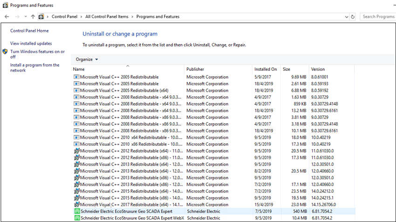This screenshot has height=222, width=396.
Task: Click icon of Visual C++ 2005 Redistributable 8.0.59193
Action: pyautogui.click(x=76, y=83)
